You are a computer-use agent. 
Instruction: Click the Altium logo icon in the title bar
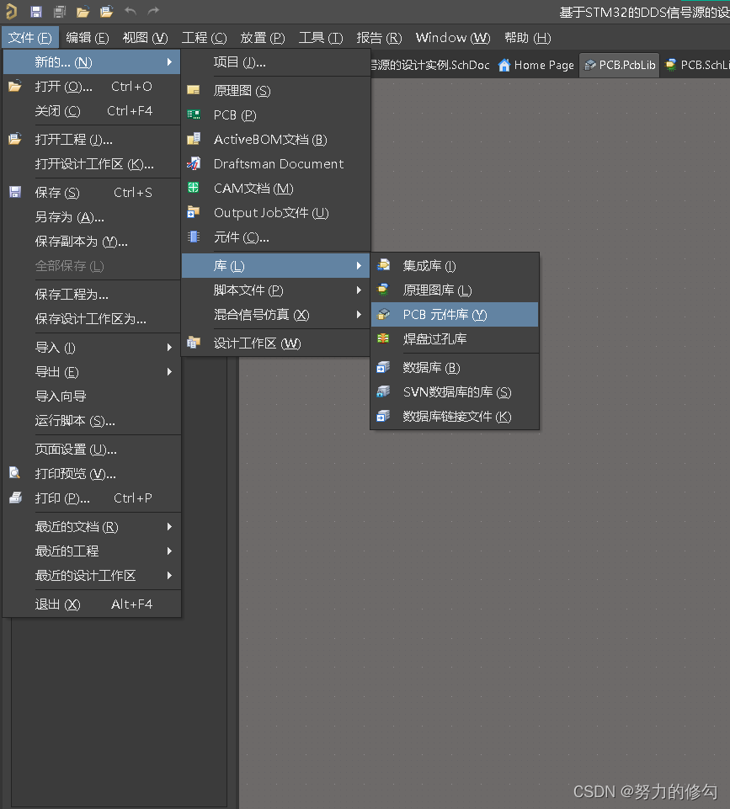coord(11,11)
